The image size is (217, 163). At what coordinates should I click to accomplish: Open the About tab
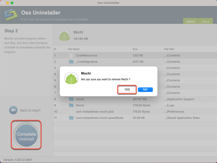pyautogui.click(x=206, y=21)
